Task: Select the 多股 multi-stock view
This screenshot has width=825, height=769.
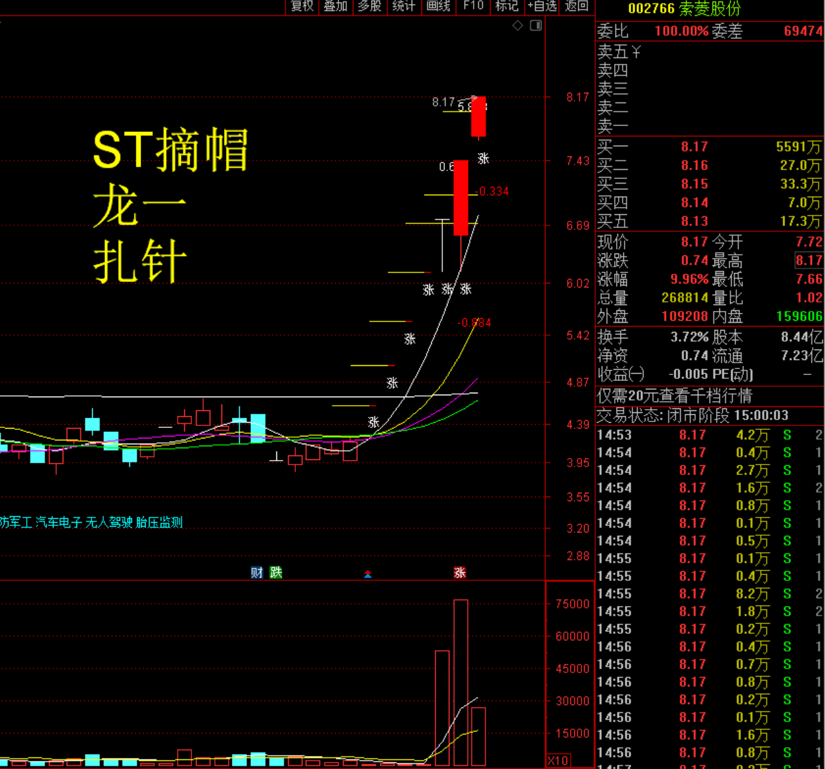Action: pyautogui.click(x=370, y=7)
